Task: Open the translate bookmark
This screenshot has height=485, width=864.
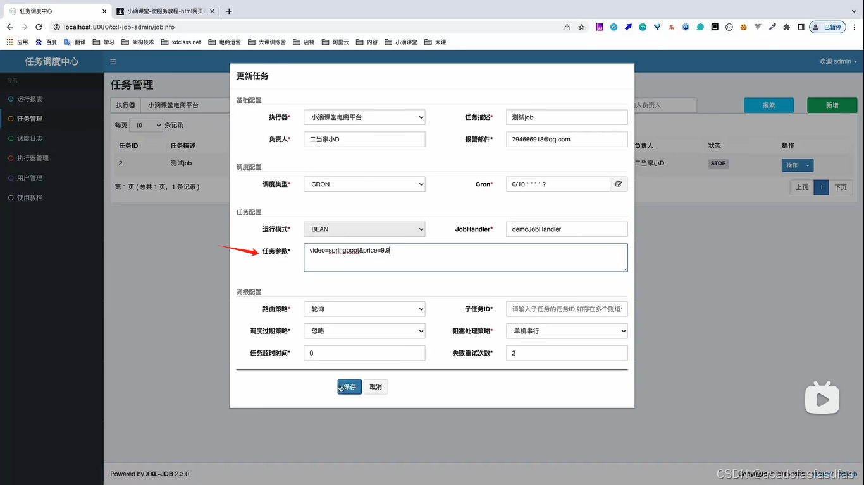Action: point(75,42)
